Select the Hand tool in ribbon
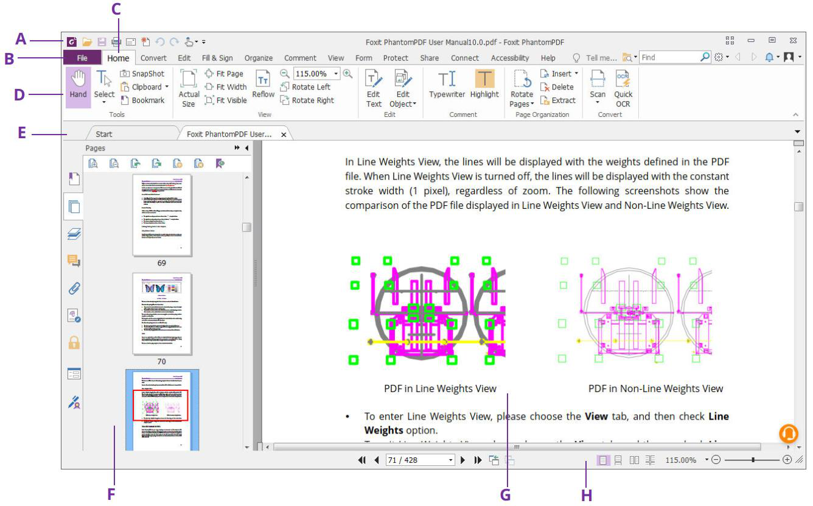The width and height of the screenshot is (813, 506). (78, 86)
